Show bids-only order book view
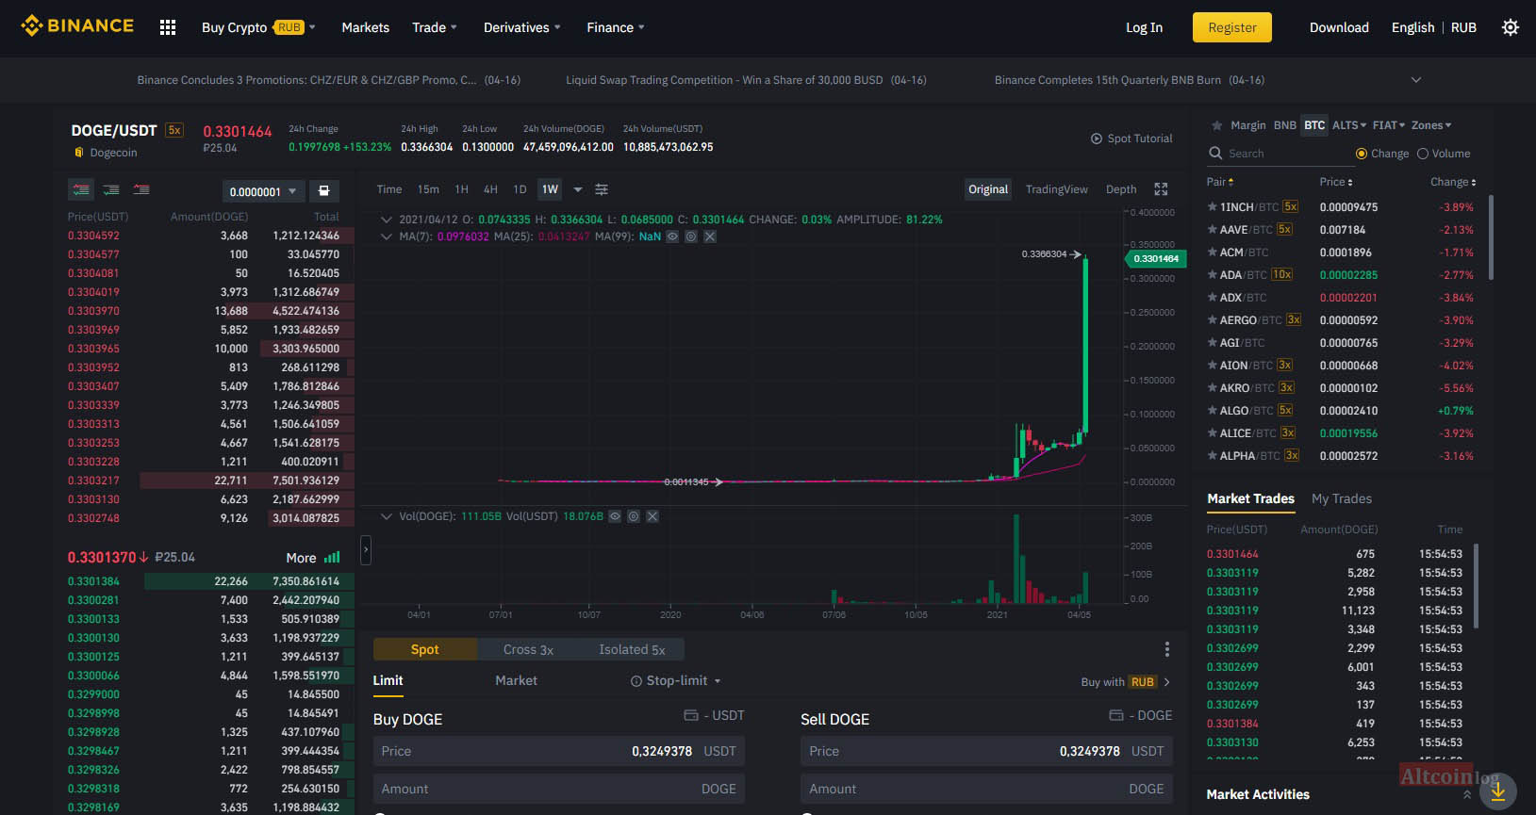The width and height of the screenshot is (1536, 815). (x=111, y=189)
